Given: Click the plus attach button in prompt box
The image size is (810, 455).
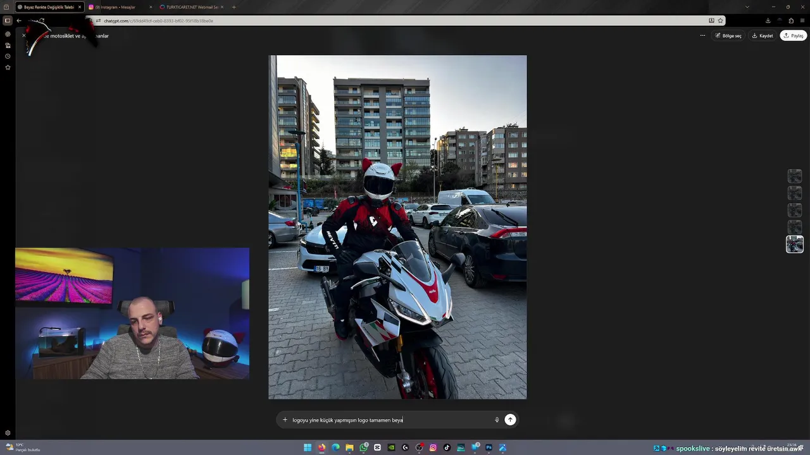Looking at the screenshot, I should tap(285, 420).
